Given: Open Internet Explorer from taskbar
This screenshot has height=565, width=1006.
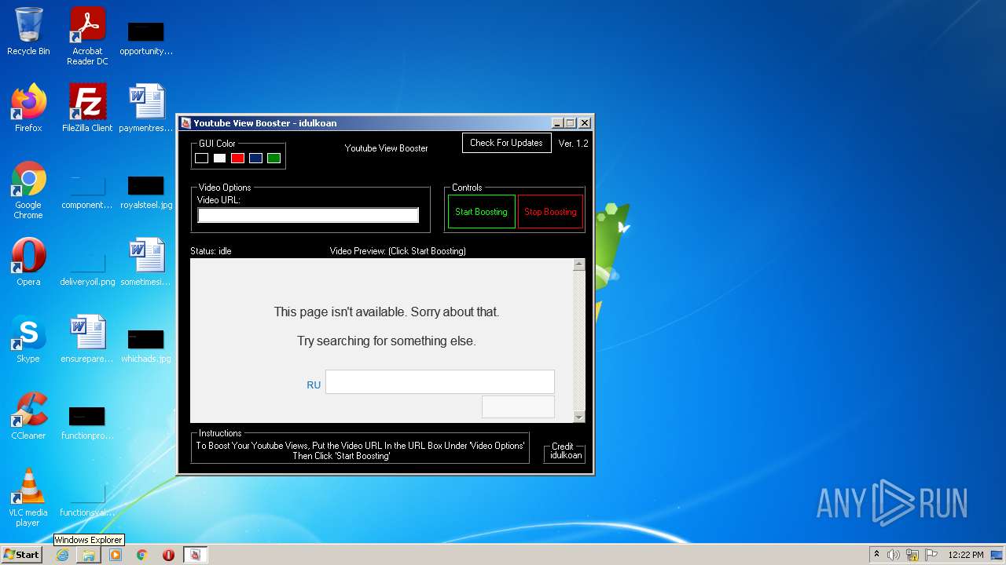Looking at the screenshot, I should (62, 555).
